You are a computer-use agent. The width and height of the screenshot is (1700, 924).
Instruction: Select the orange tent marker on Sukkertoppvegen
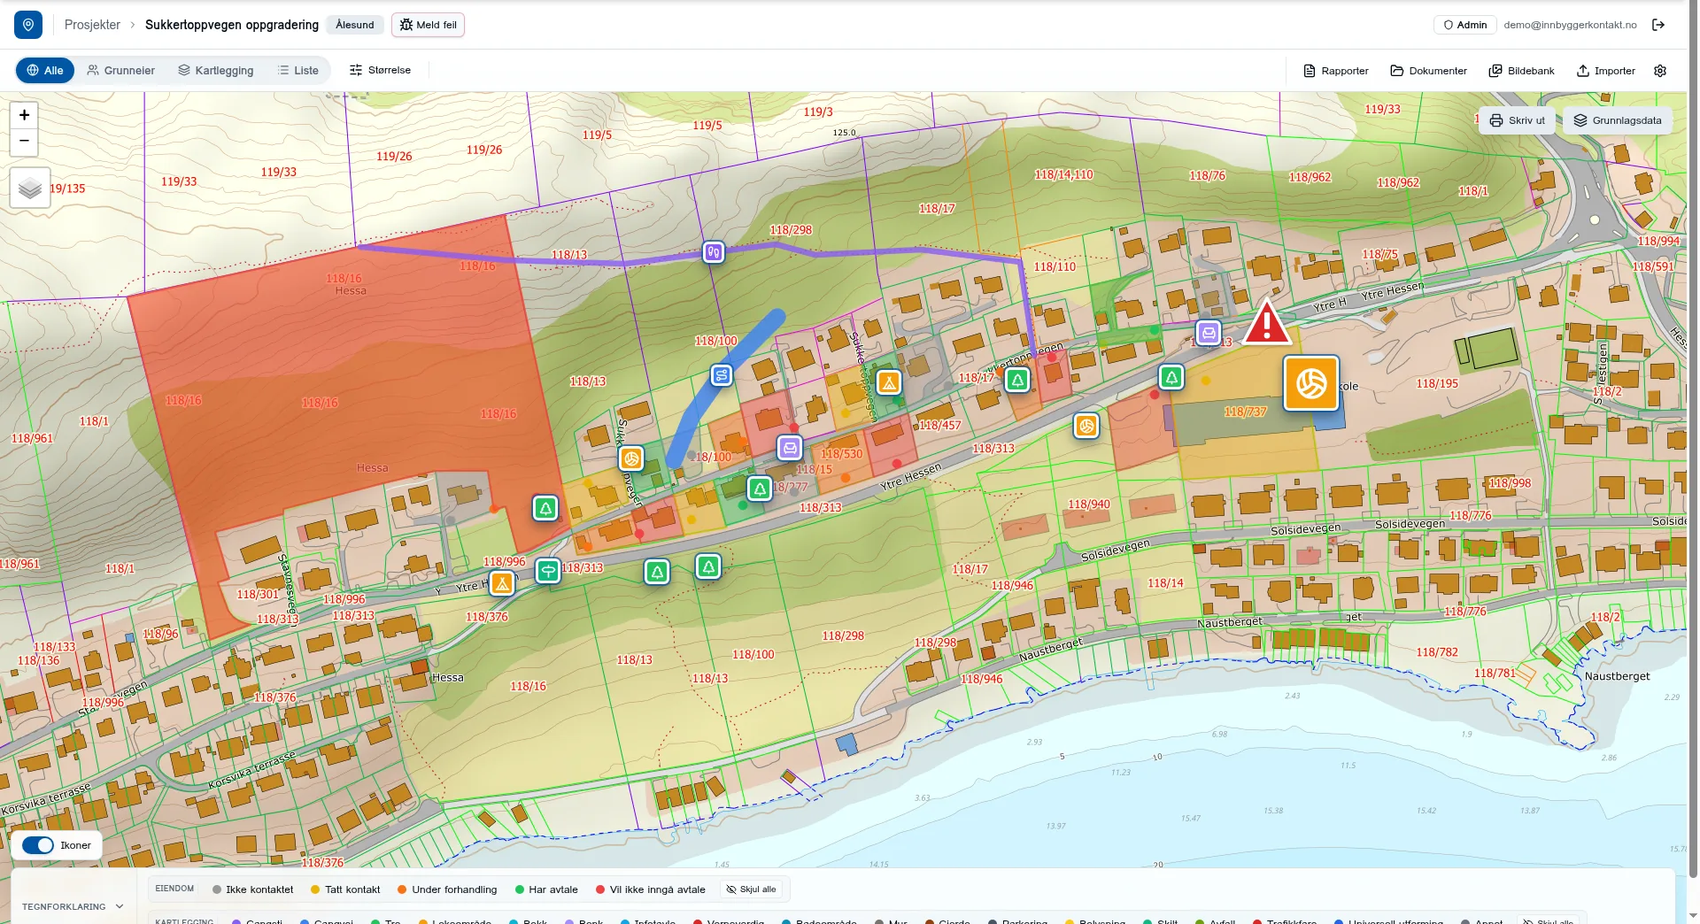tap(889, 382)
